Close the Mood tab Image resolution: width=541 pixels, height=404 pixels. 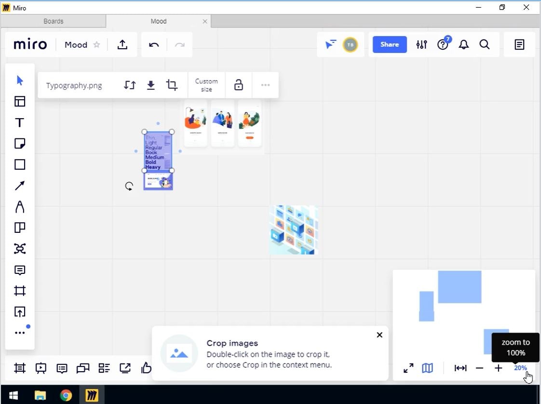[205, 21]
